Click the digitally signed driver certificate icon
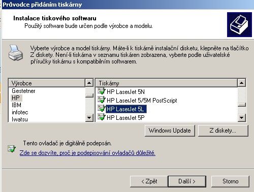 click(x=12, y=148)
